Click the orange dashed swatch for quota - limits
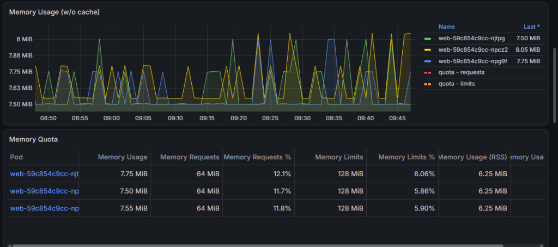This screenshot has height=247, width=558. click(x=428, y=84)
